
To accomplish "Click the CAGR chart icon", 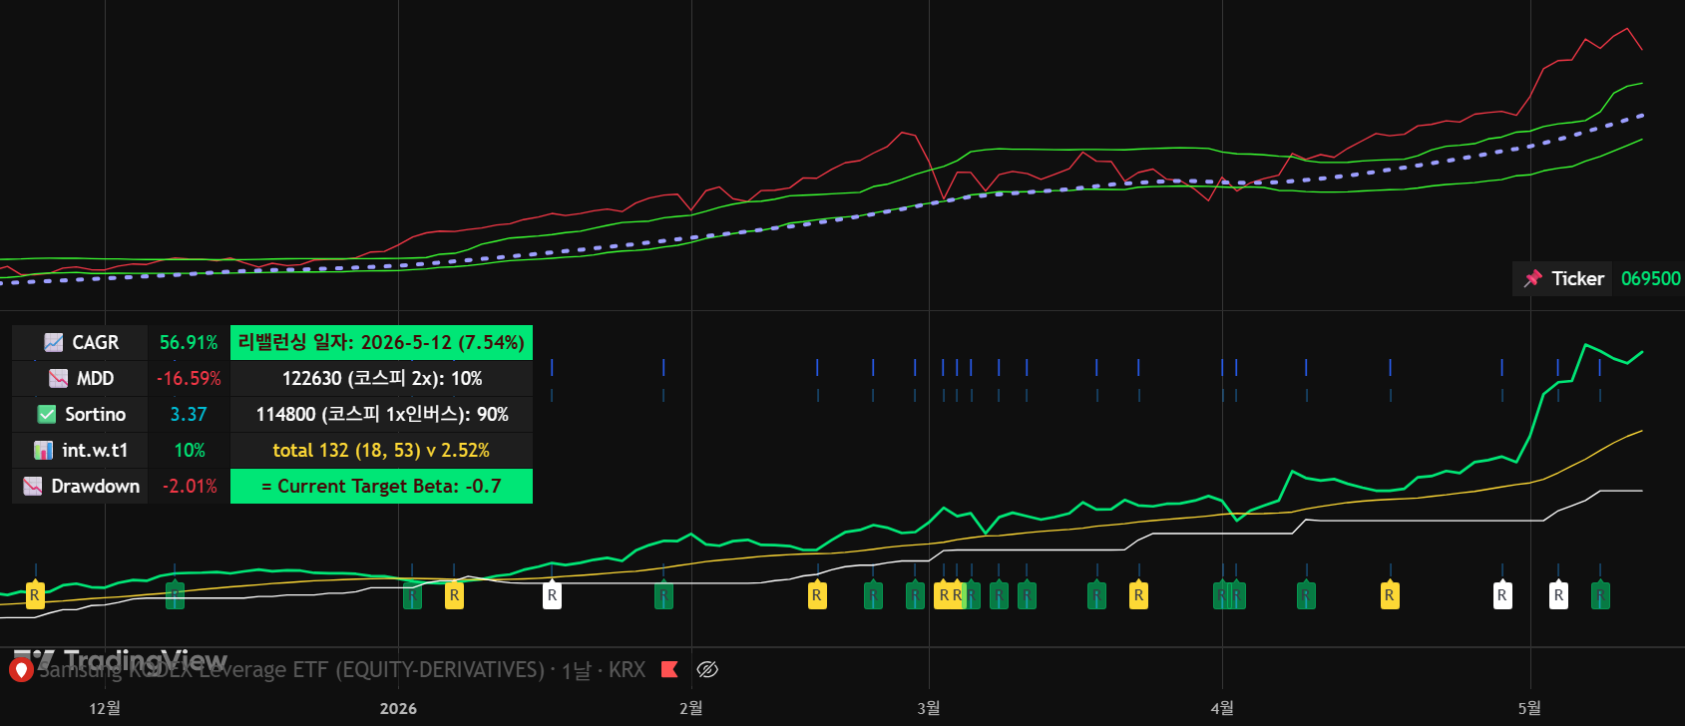I will click(x=54, y=343).
